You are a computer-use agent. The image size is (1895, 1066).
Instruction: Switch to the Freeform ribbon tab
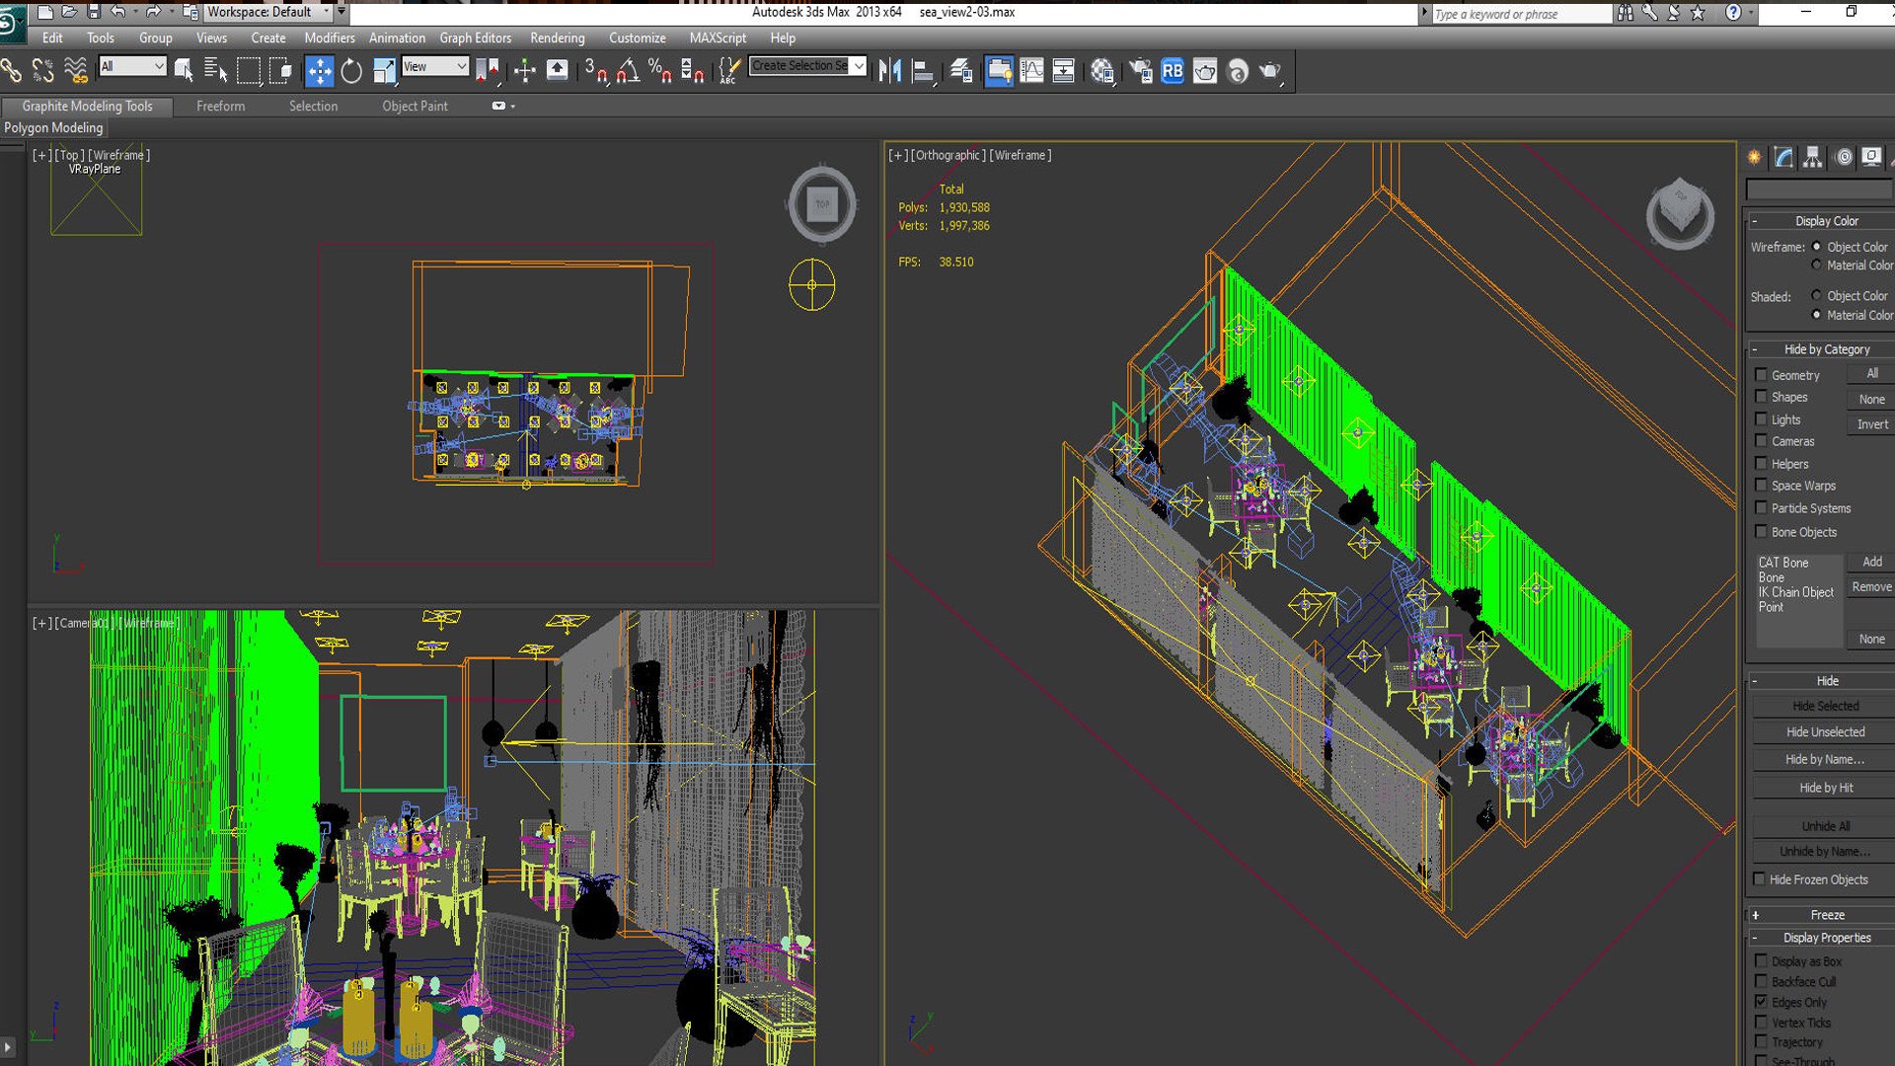pos(220,106)
